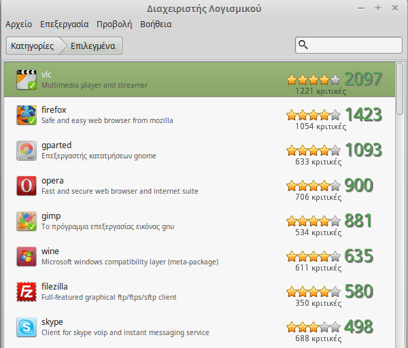
Task: Click the star rating for vlc
Action: pyautogui.click(x=313, y=80)
